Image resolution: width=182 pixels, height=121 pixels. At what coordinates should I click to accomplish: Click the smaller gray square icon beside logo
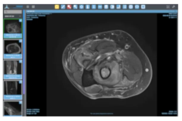pyautogui.click(x=28, y=7)
